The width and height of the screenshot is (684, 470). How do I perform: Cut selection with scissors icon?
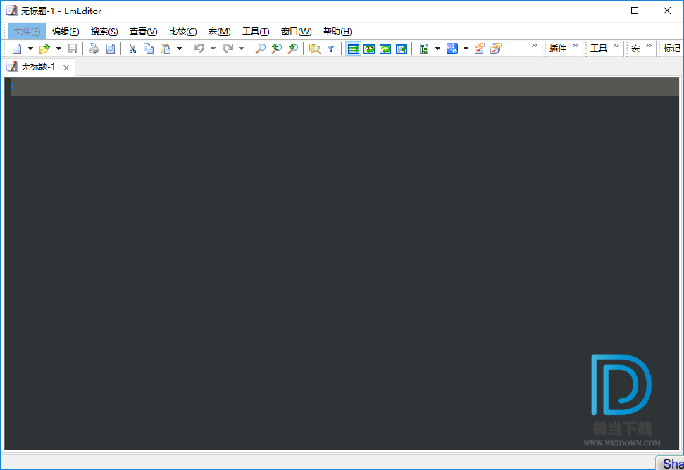(x=132, y=49)
